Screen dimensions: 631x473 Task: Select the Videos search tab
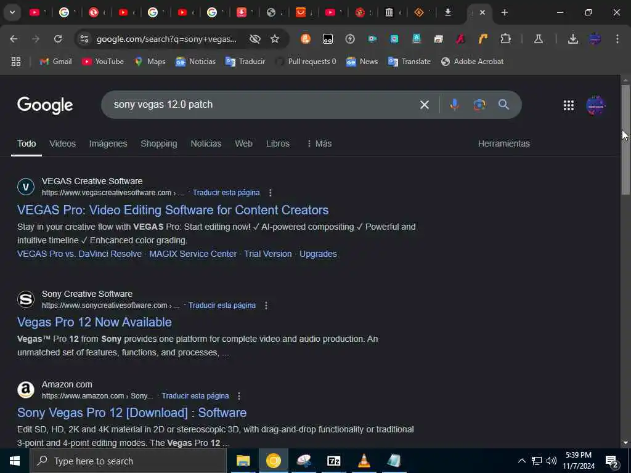[62, 144]
